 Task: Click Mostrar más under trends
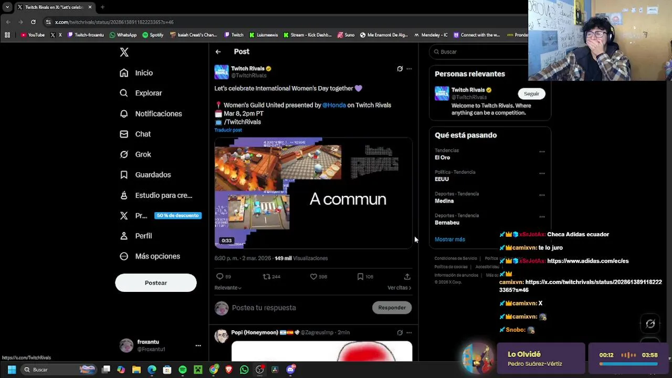point(450,239)
